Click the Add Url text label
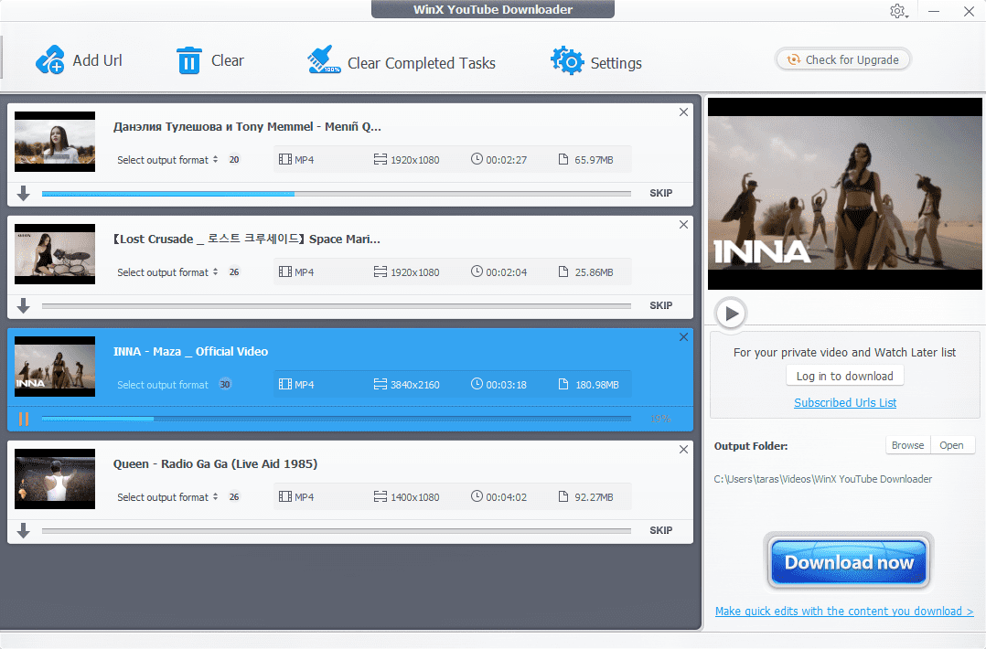986x649 pixels. 98,60
